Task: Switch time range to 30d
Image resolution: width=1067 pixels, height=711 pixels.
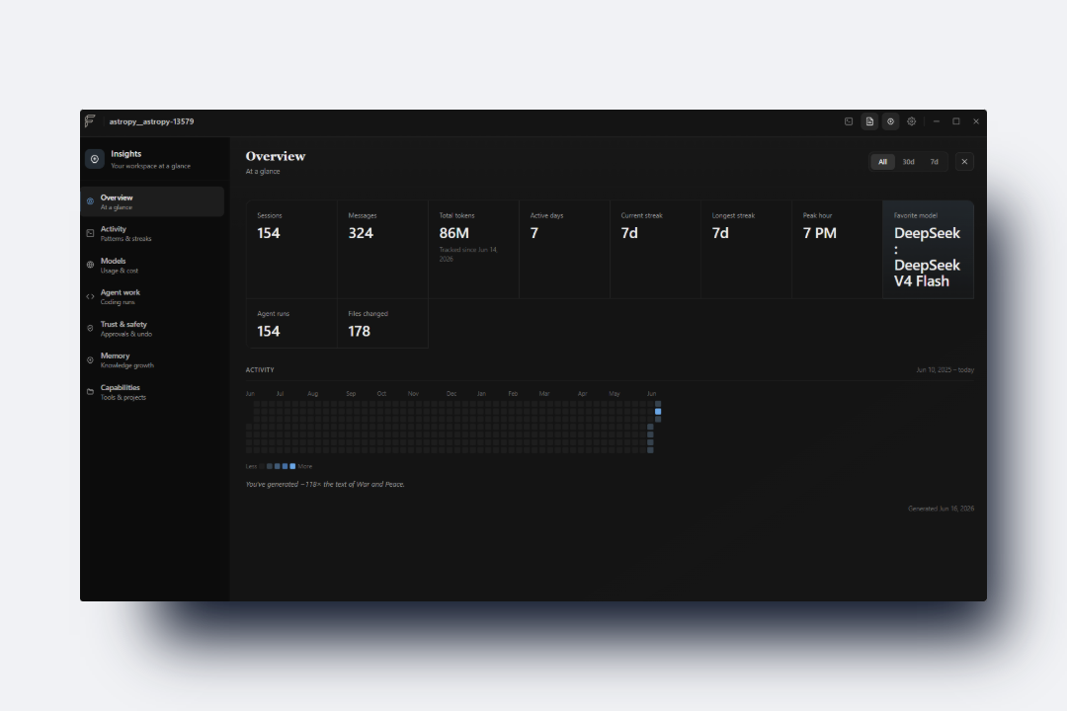Action: click(909, 162)
